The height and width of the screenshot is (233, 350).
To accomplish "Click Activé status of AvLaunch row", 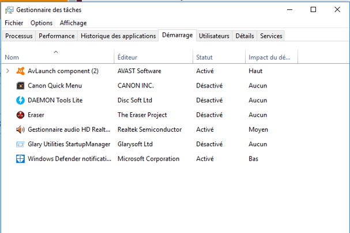I will 205,71.
